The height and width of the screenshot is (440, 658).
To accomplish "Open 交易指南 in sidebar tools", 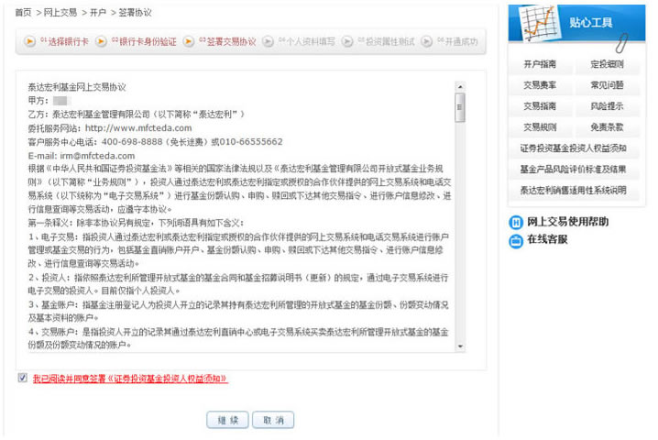I will (x=540, y=106).
